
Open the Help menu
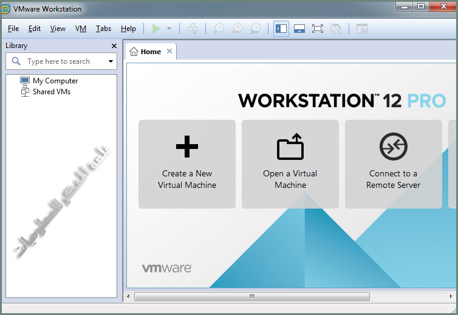click(x=128, y=29)
